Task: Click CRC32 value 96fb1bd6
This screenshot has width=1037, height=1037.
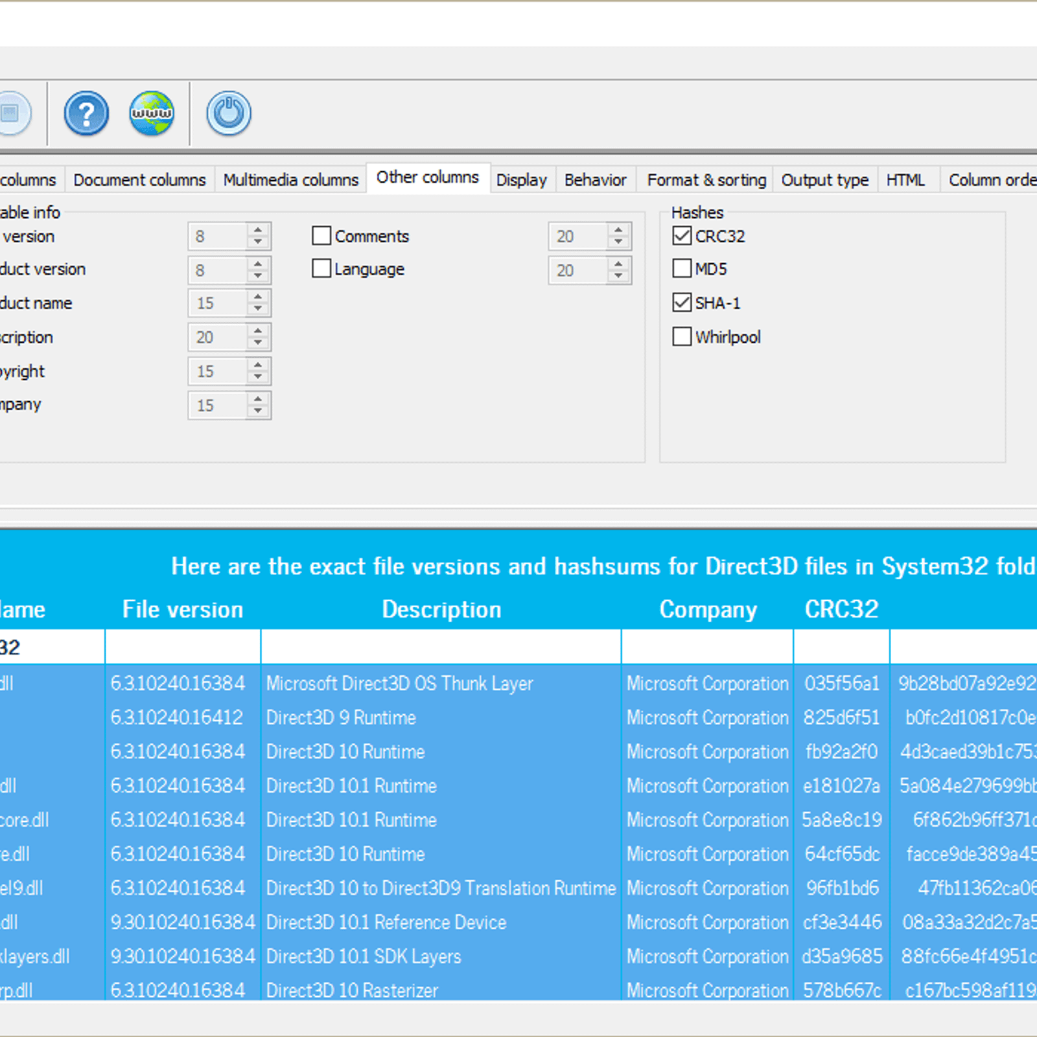Action: coord(842,888)
